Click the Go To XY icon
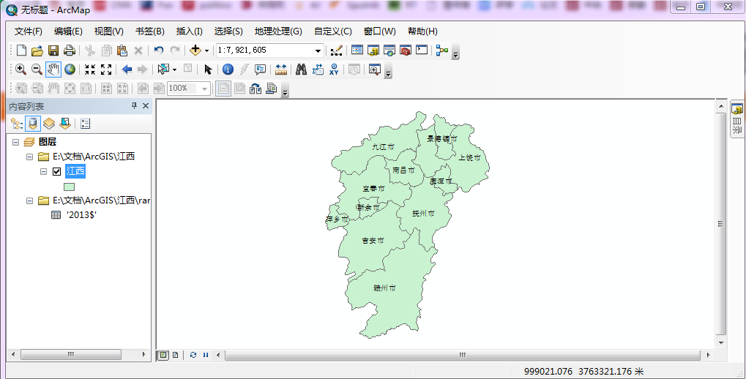 (334, 70)
